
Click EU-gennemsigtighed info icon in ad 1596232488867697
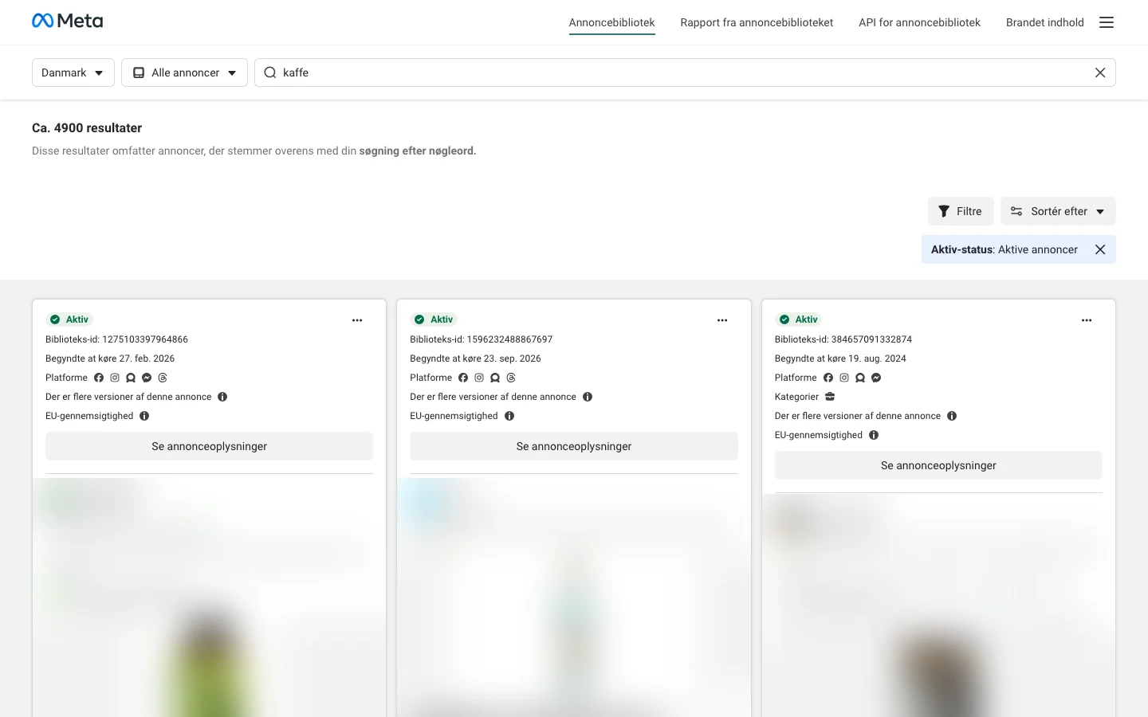pyautogui.click(x=509, y=416)
